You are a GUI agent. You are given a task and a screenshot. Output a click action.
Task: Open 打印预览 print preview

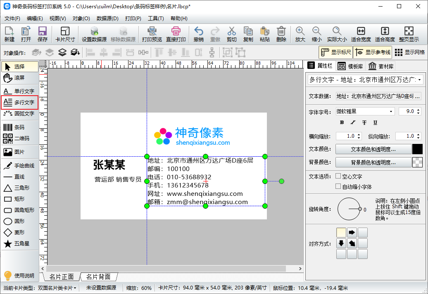click(152, 34)
